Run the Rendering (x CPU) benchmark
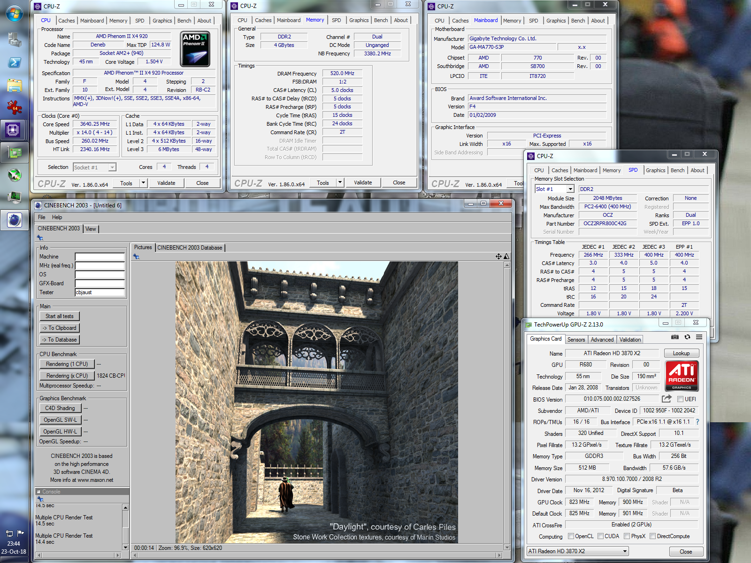Viewport: 751px width, 563px height. (x=67, y=376)
